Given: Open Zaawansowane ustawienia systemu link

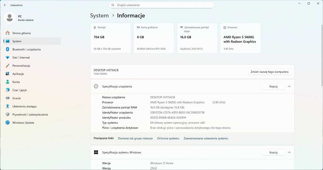Looking at the screenshot, I should [x=206, y=138].
